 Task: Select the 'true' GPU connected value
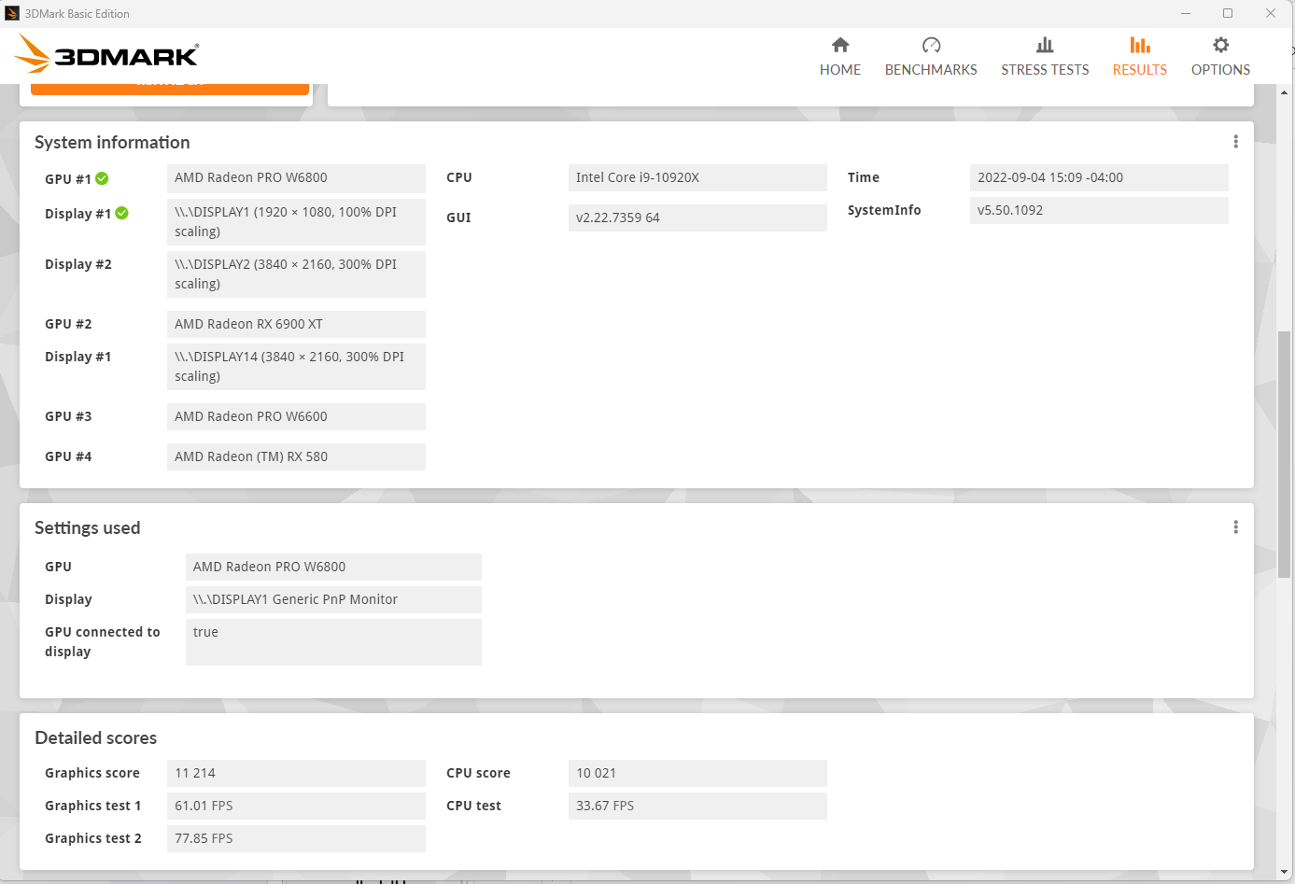tap(333, 642)
